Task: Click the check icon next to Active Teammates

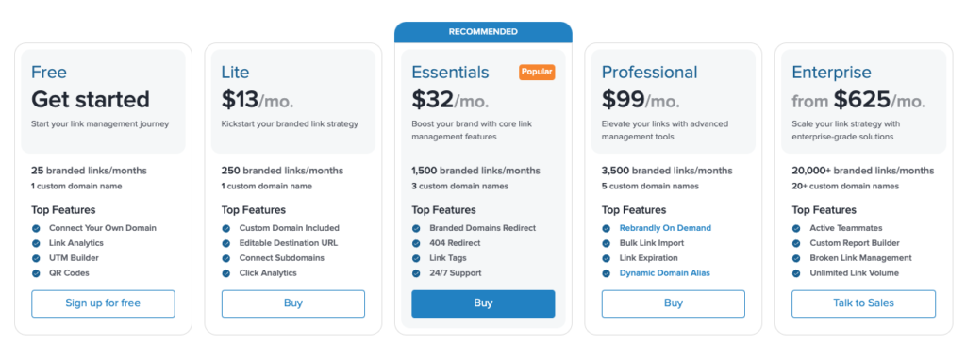Action: tap(796, 228)
